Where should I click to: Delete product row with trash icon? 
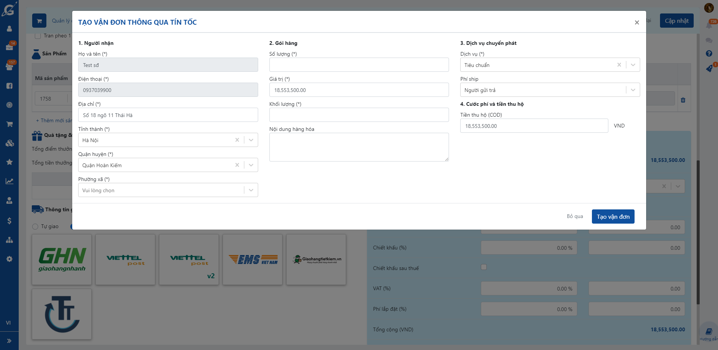coord(683,100)
